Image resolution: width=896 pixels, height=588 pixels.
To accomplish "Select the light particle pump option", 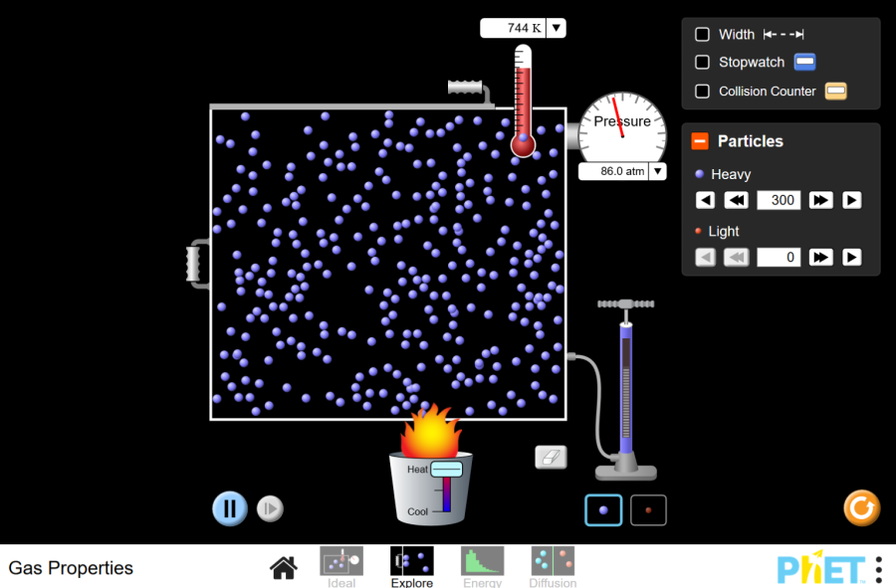I will coord(648,510).
